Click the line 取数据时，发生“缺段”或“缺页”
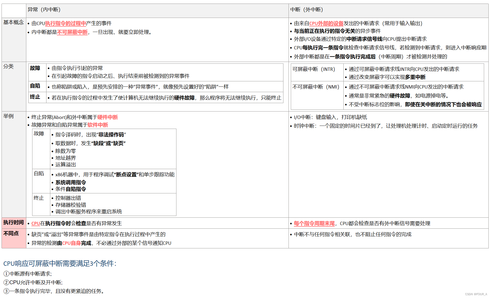 click(91, 144)
